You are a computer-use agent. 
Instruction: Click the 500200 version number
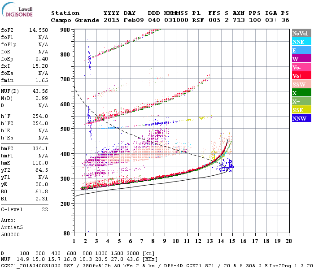[10, 234]
